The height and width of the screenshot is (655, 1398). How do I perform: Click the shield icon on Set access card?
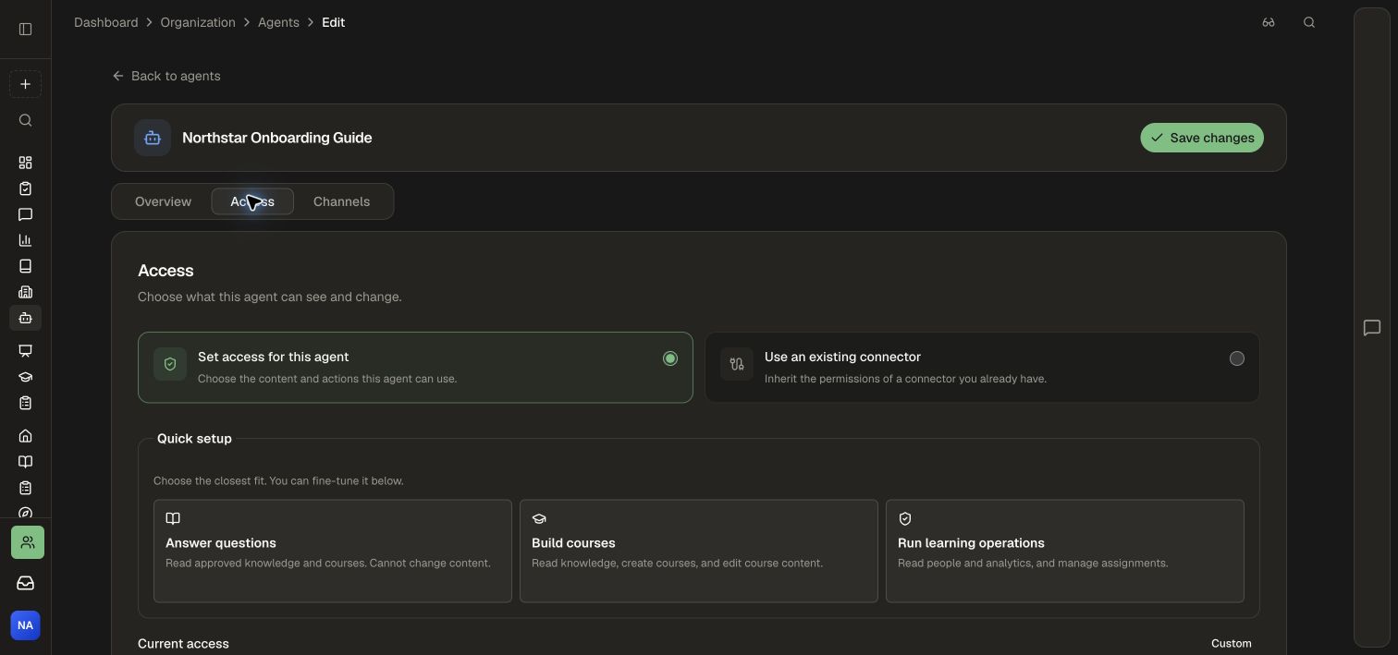170,364
